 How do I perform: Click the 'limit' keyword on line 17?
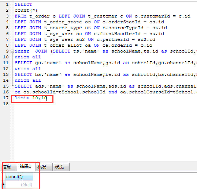pos(22,98)
